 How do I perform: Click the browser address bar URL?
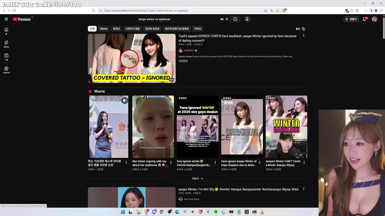pyautogui.click(x=146, y=10)
